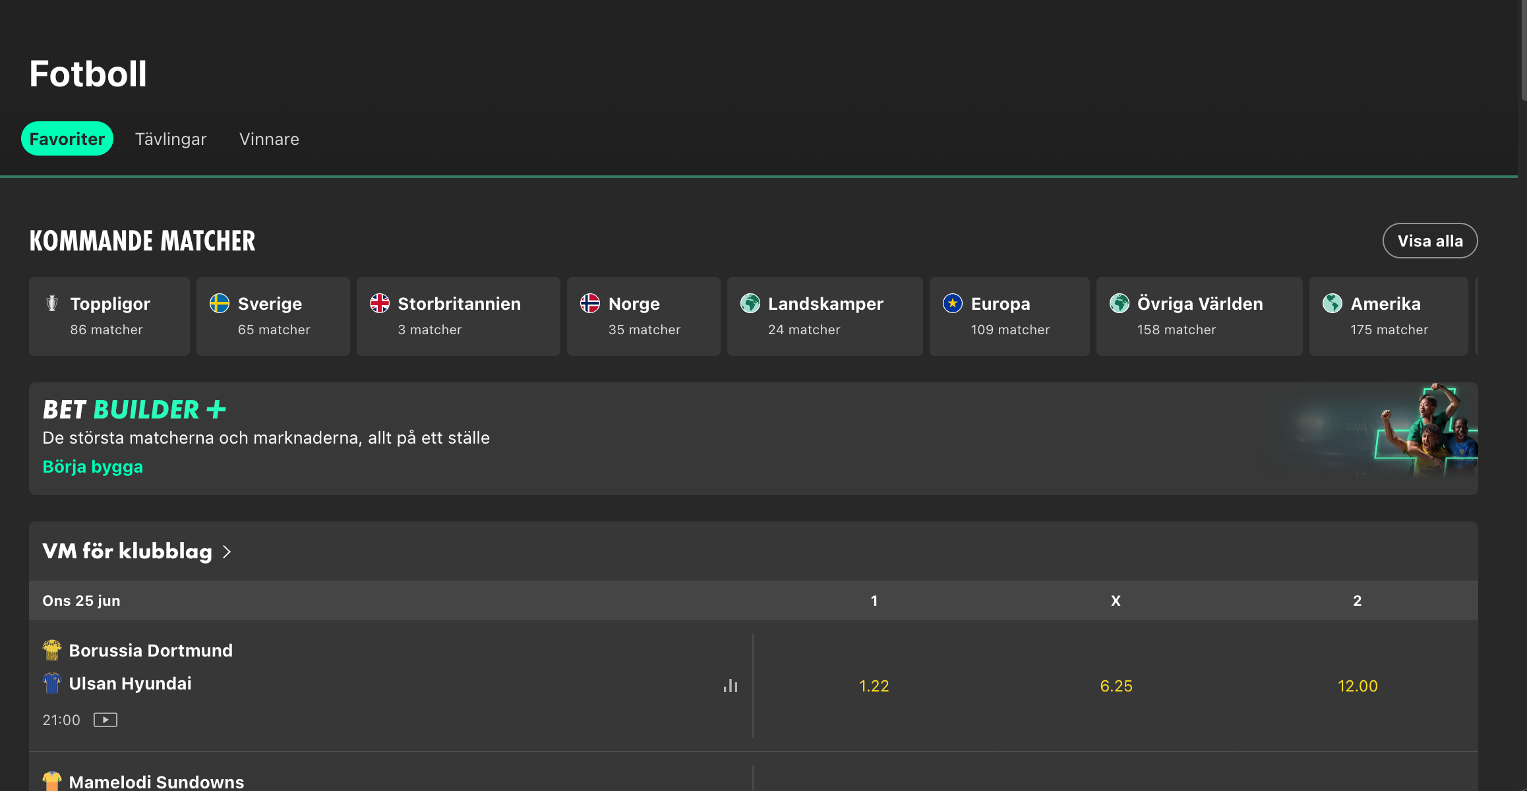Open Storbritannien 3 matcher card
The width and height of the screenshot is (1527, 791).
tap(458, 316)
